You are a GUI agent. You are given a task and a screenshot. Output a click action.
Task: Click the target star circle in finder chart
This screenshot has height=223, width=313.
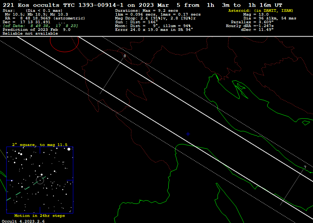(x=40, y=180)
